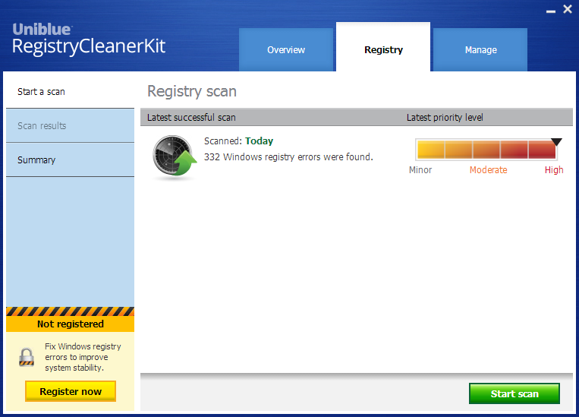Click the Latest successful scan header
579x417 pixels.
click(x=191, y=117)
